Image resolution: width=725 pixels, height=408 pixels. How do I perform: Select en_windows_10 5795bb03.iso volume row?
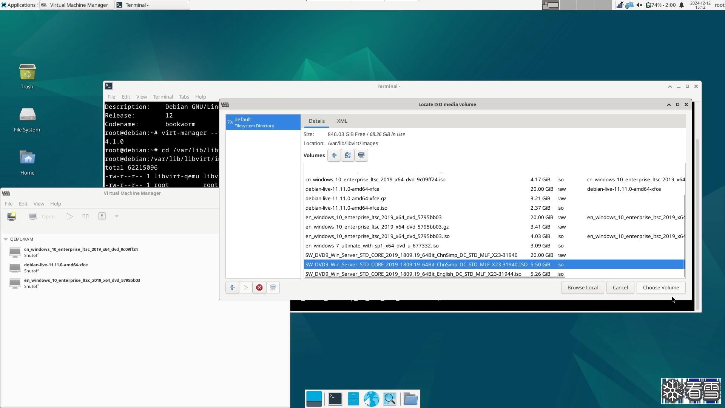point(494,236)
